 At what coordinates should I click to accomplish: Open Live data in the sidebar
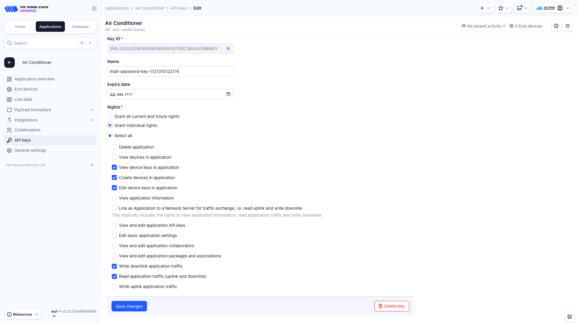click(x=23, y=99)
